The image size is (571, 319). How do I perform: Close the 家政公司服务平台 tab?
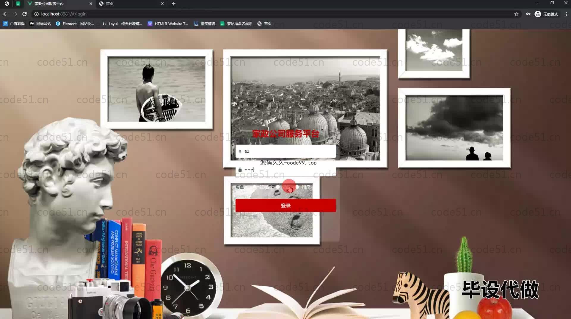91,4
